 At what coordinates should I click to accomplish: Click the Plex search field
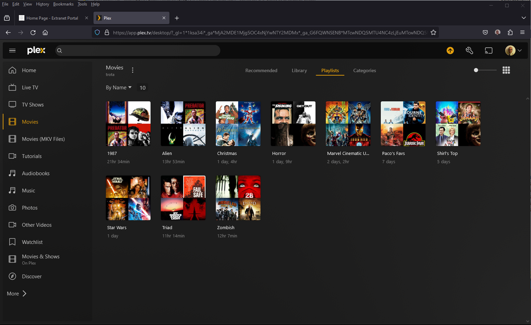138,51
